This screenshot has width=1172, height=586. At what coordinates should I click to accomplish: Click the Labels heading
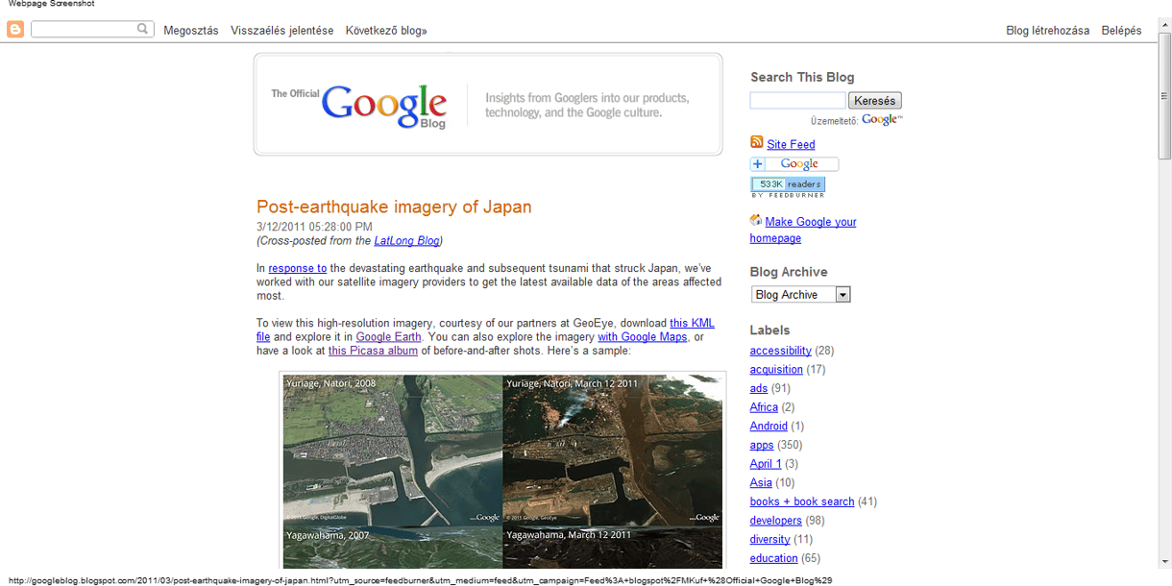[770, 330]
